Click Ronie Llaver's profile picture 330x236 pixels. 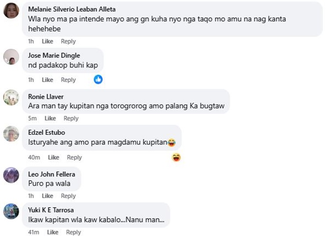pyautogui.click(x=11, y=97)
